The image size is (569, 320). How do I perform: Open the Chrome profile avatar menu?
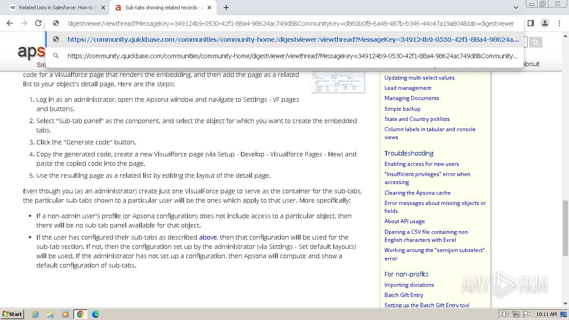(545, 23)
